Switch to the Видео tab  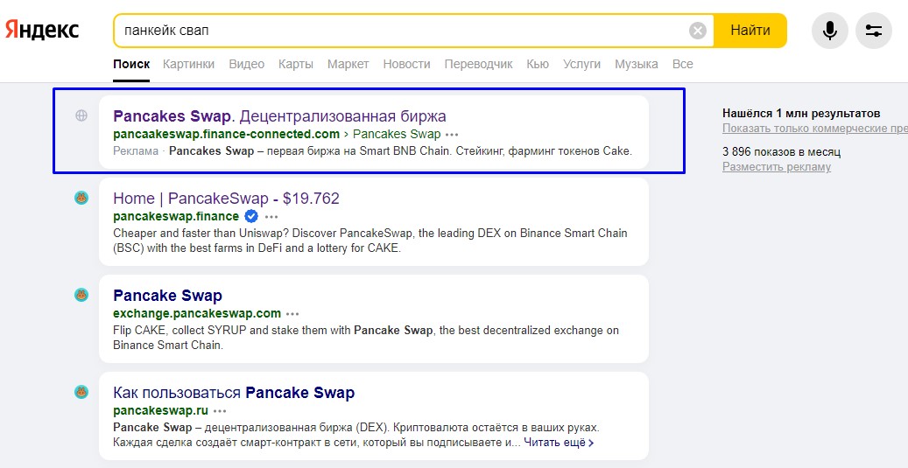tap(247, 64)
